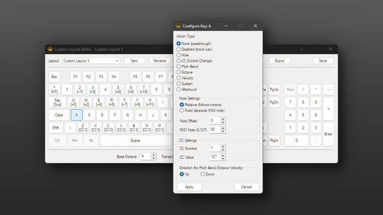The height and width of the screenshot is (215, 383).
Task: Increase Note Offset with its up arrow
Action: tap(223, 119)
